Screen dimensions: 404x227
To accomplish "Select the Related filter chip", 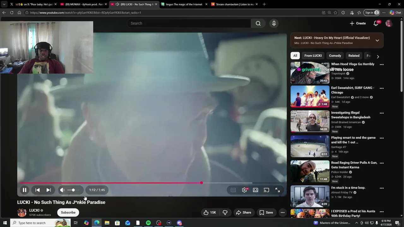I will [354, 55].
